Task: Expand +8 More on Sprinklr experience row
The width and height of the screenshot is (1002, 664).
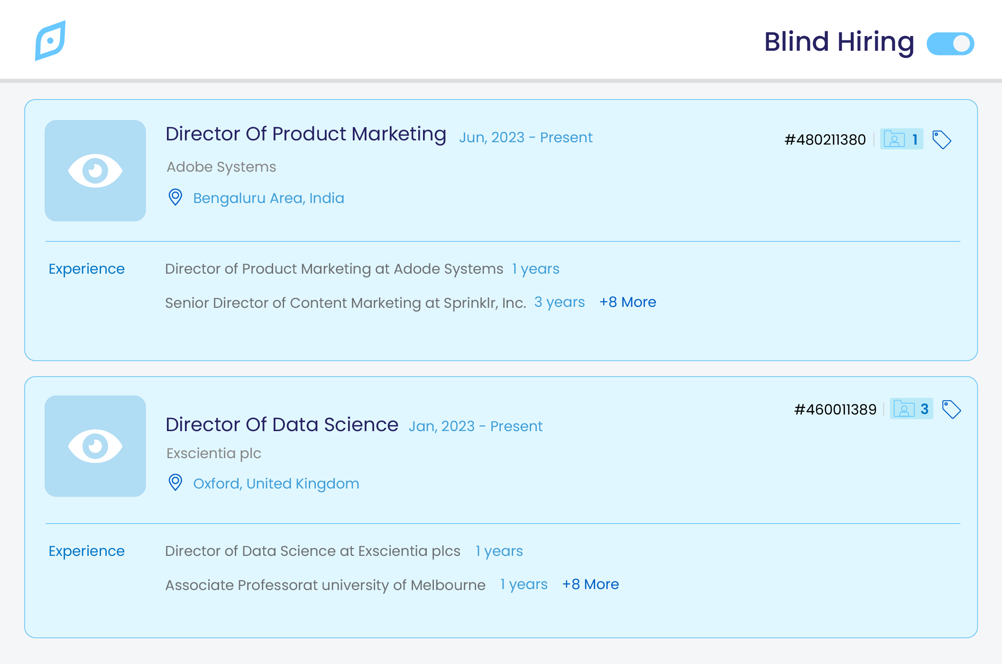Action: coord(627,302)
